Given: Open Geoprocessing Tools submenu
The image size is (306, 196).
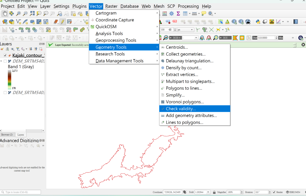Looking at the screenshot, I should tap(124, 40).
